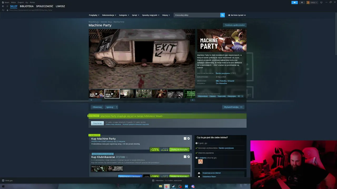337x189 pixels.
Task: Open the Gry menu
Action: tap(27, 2)
